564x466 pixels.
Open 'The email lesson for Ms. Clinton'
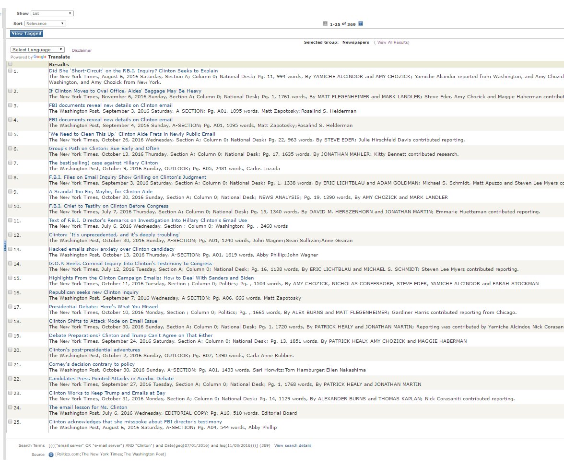pos(88,408)
